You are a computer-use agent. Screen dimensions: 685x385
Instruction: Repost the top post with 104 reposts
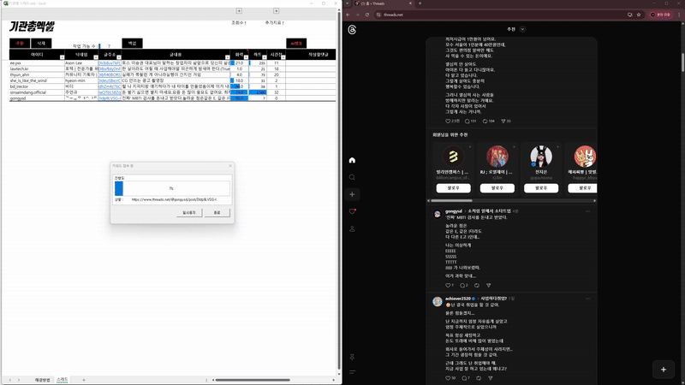tap(485, 121)
